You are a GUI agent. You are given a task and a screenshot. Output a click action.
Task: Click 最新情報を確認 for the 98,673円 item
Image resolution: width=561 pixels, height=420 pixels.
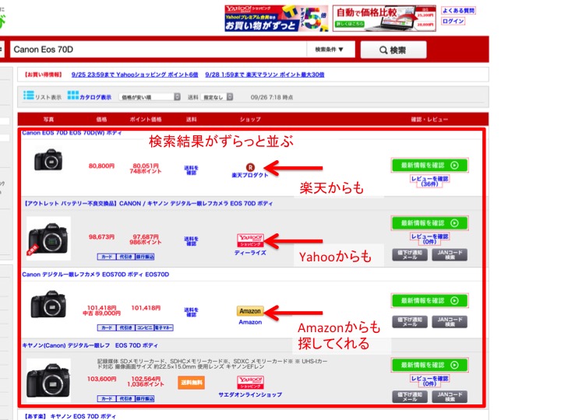tap(429, 223)
